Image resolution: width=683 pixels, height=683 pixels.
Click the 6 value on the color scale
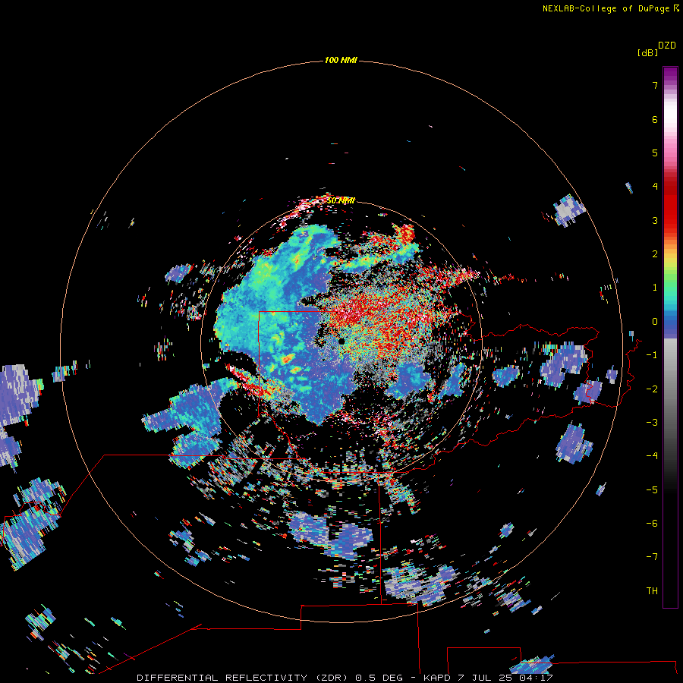tap(655, 119)
